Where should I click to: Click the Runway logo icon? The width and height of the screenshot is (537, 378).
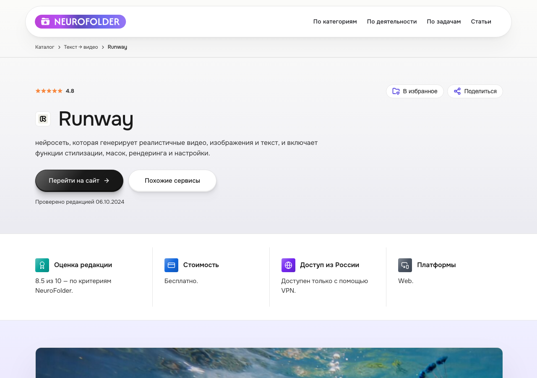tap(43, 119)
